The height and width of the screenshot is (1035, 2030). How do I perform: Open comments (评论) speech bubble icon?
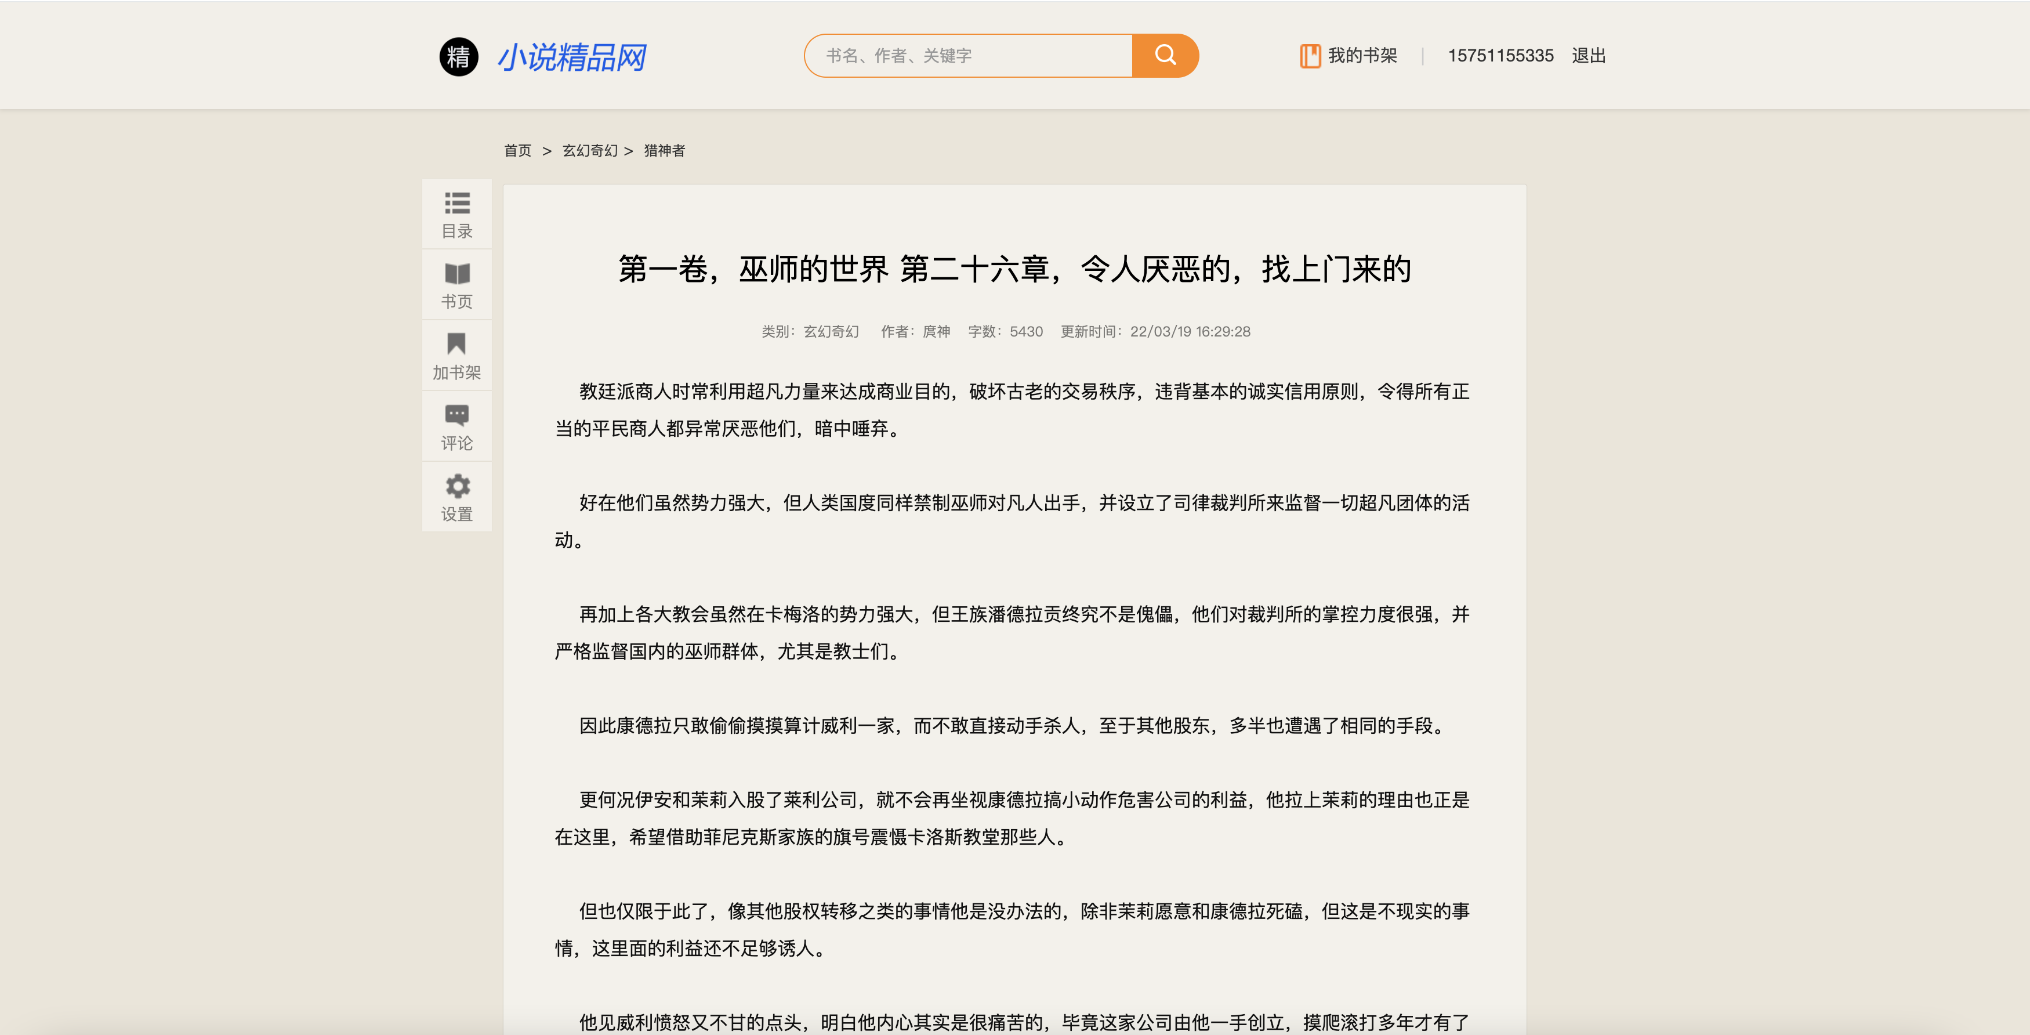(x=456, y=415)
